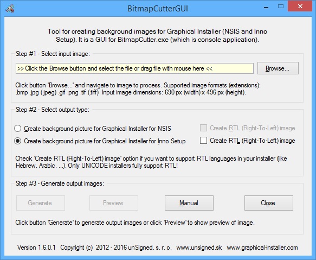The image size is (316, 260).
Task: Click the 'Step #2 - Select output type:' label
Action: (x=53, y=110)
